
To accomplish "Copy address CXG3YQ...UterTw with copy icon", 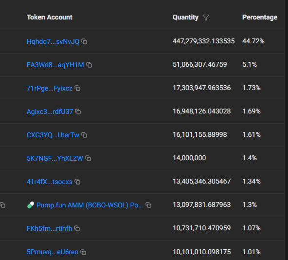I will click(x=84, y=135).
